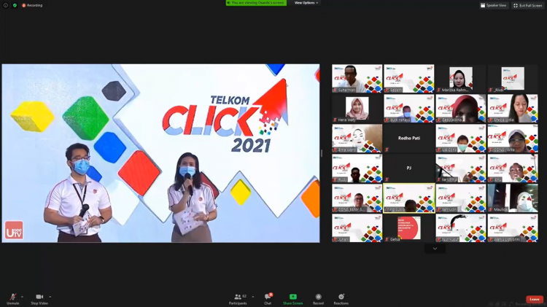
Task: Click the 'You are viewing' screen banner
Action: pyautogui.click(x=256, y=3)
